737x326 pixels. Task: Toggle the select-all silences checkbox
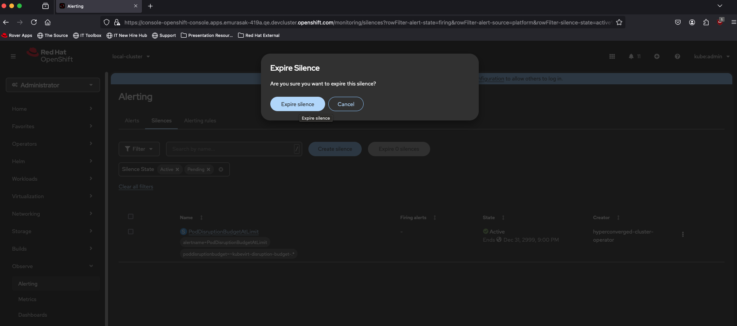pyautogui.click(x=131, y=216)
